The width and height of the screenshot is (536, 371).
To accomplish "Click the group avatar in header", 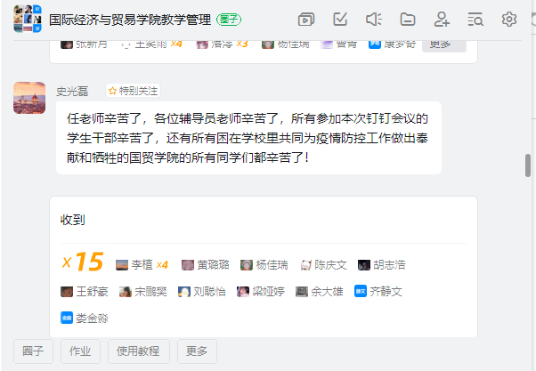I will (x=28, y=20).
